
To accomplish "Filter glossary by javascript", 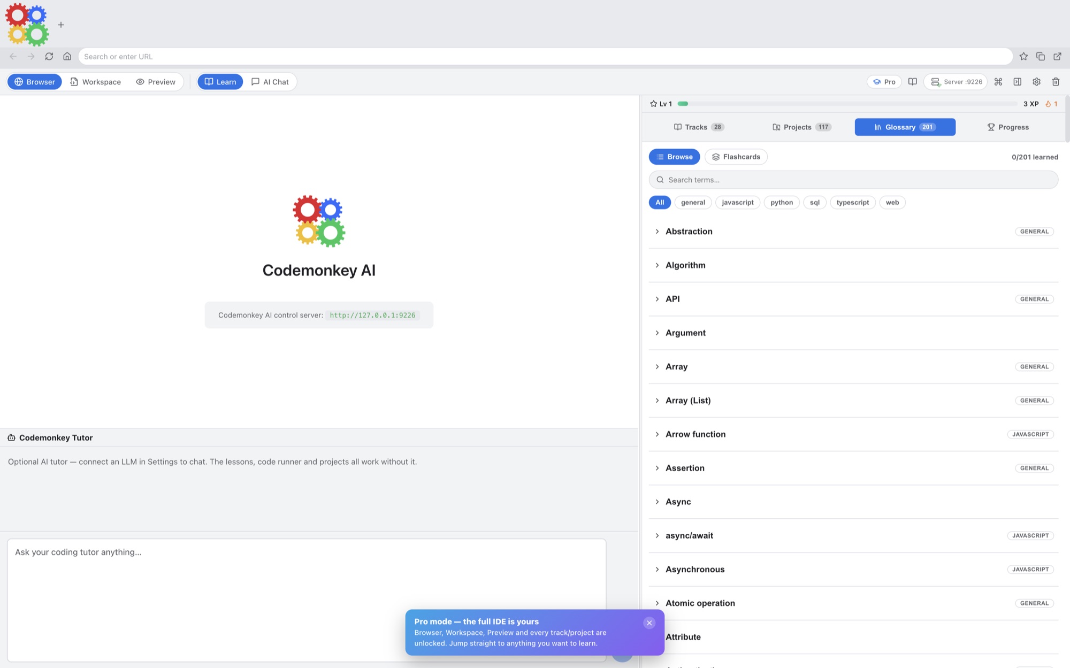I will [x=737, y=202].
